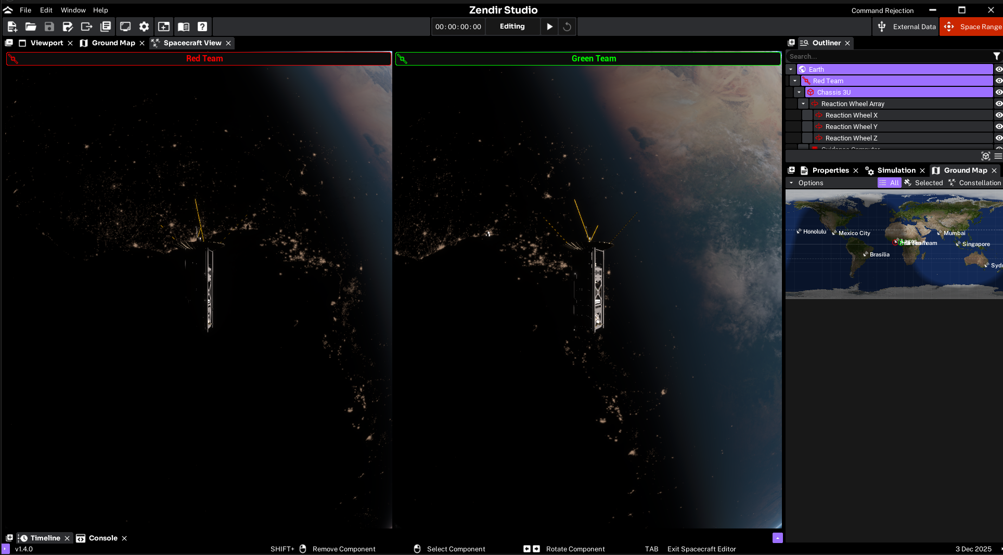Screen dimensions: 1003x555
Task: Open settings with the gear icon
Action: (x=144, y=27)
